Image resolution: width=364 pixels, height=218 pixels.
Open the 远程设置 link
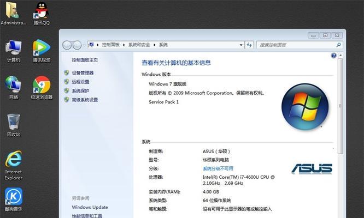pyautogui.click(x=80, y=82)
